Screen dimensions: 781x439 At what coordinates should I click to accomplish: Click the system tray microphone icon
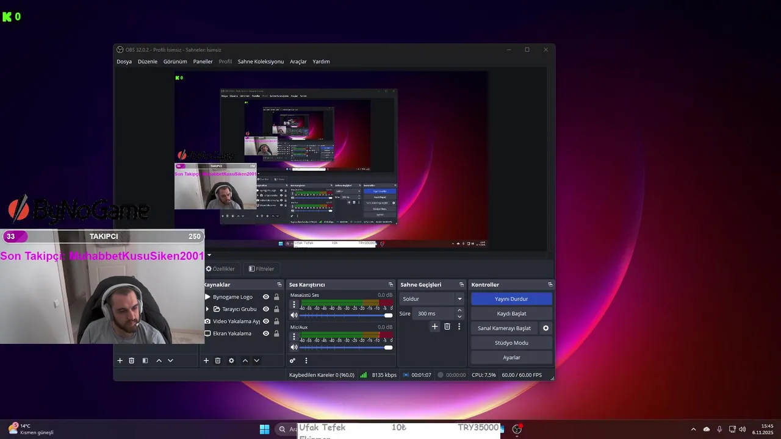[x=719, y=429]
